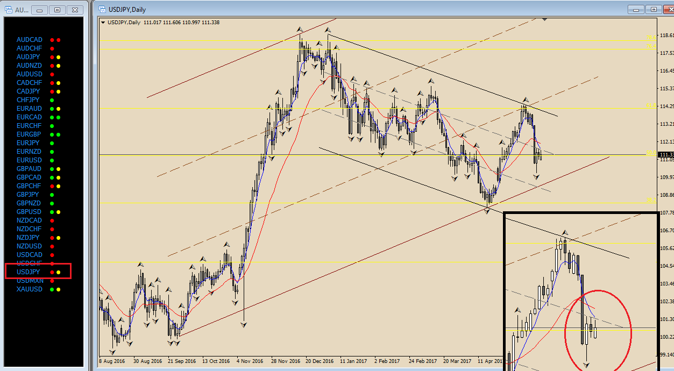Switch to the GBPCAD pair
Screen dimensions: 674x371
pyautogui.click(x=29, y=177)
